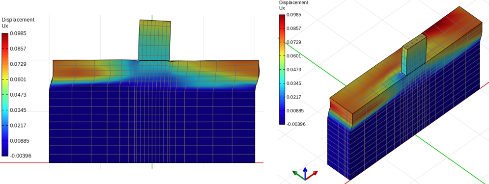This screenshot has height=184, width=489.
Task: Click the -0.00396 minimum value in the right legend
Action: (x=296, y=124)
